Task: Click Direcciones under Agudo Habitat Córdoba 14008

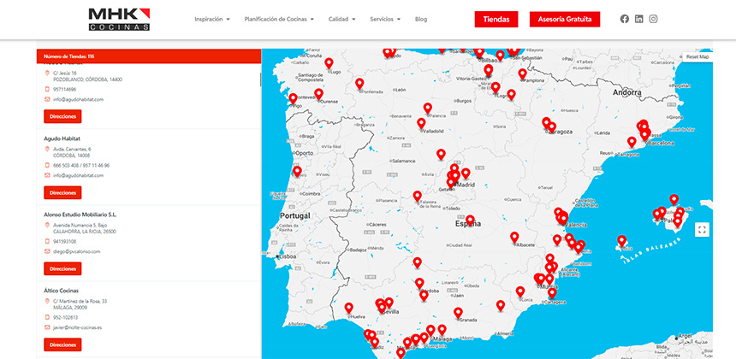Action: click(x=62, y=192)
